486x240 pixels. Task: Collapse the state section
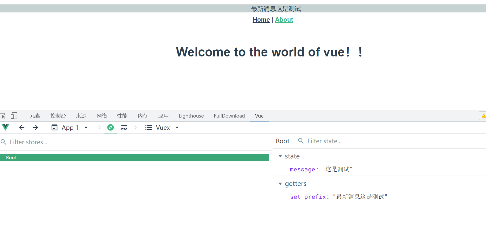coord(280,156)
